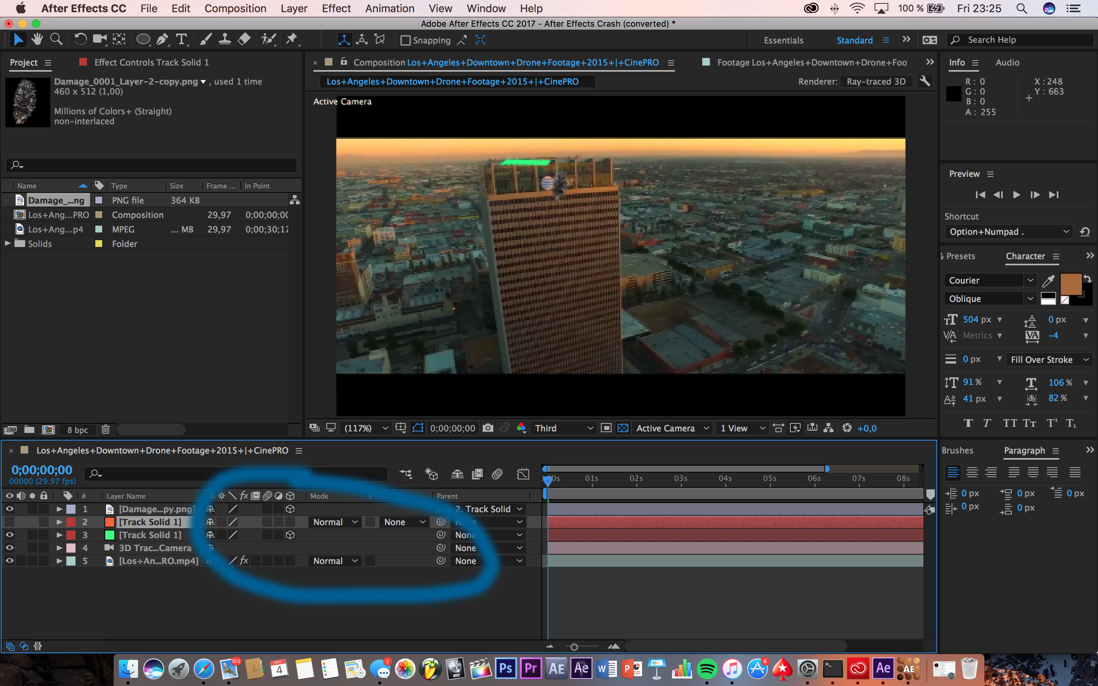This screenshot has height=686, width=1098.
Task: Click the brown fill color swatch
Action: pos(1070,284)
